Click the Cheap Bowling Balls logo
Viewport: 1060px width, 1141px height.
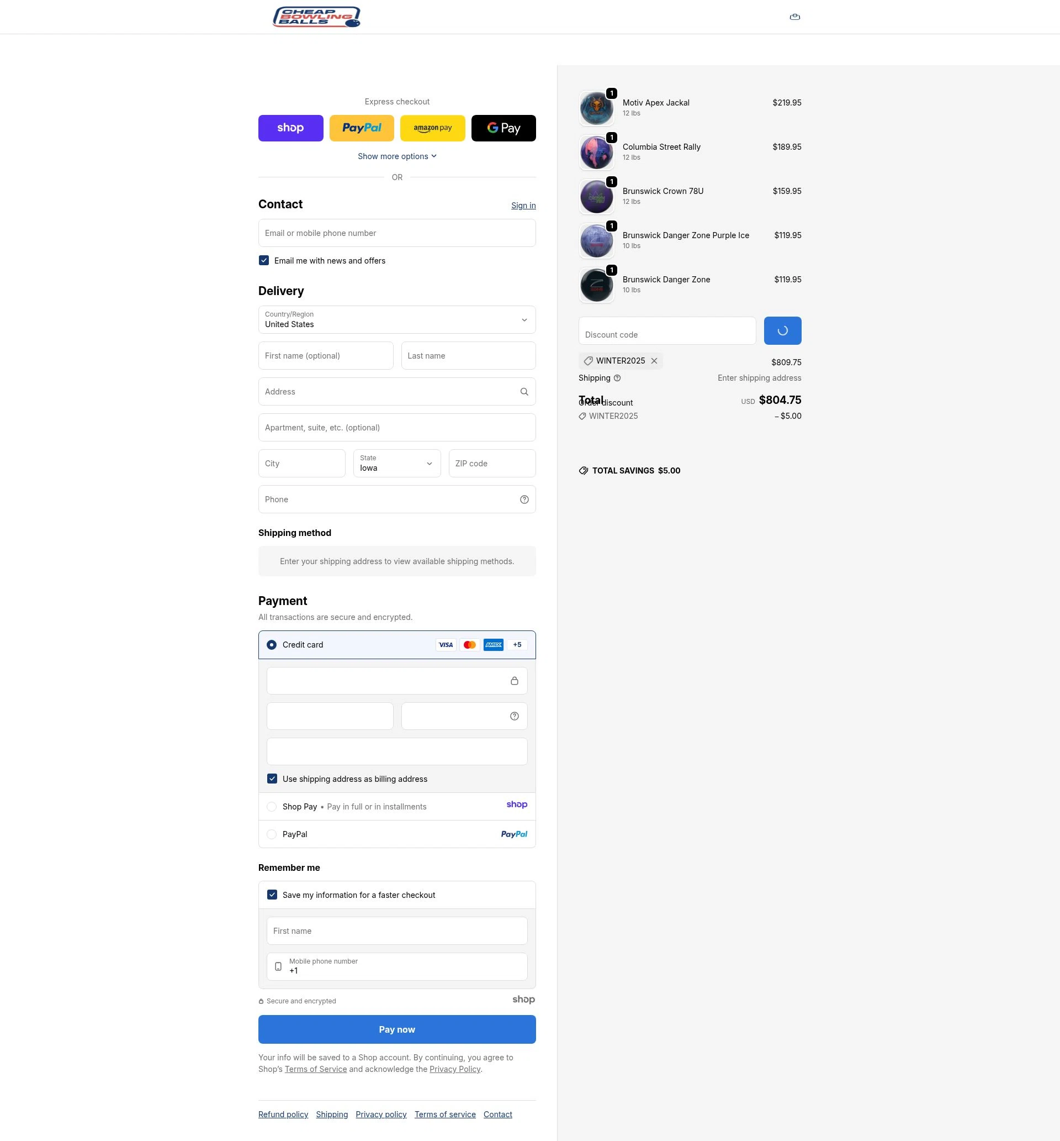coord(317,17)
